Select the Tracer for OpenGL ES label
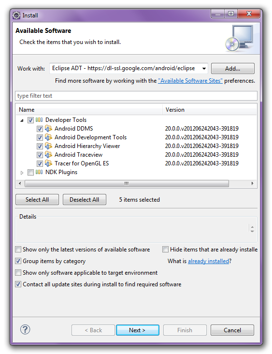 tap(82, 163)
